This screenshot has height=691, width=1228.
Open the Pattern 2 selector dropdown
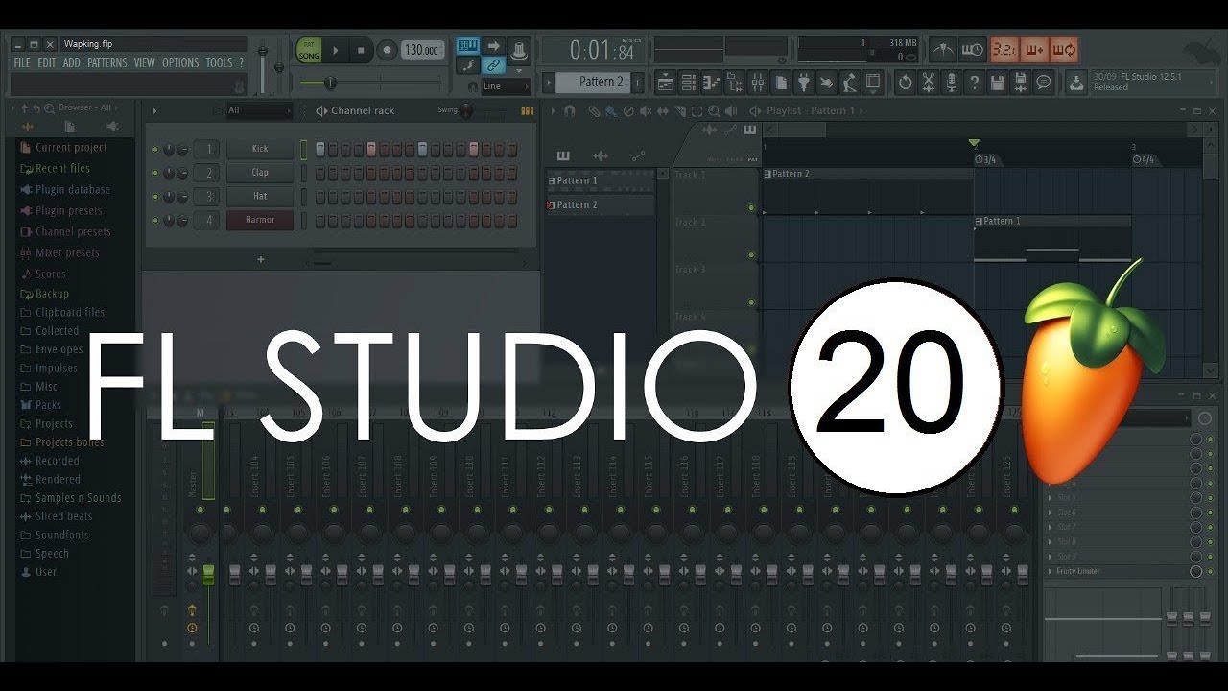(x=592, y=83)
